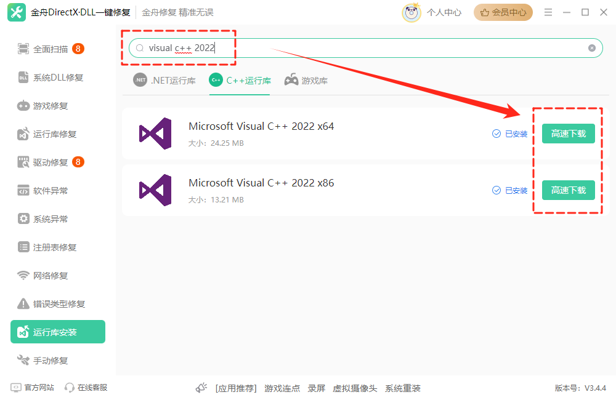Click the magnifier icon in search box
Screen dimensions: 616x400
click(x=140, y=48)
